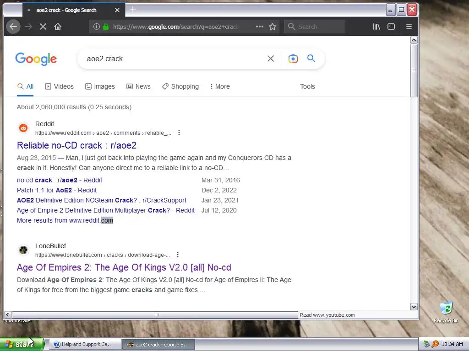
Task: Switch to Help and Support Center taskbar item
Action: point(85,345)
